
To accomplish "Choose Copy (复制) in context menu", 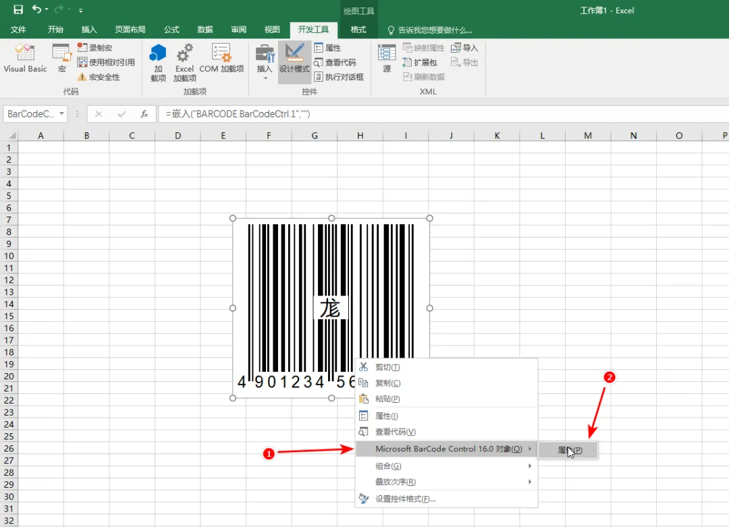I will [446, 383].
